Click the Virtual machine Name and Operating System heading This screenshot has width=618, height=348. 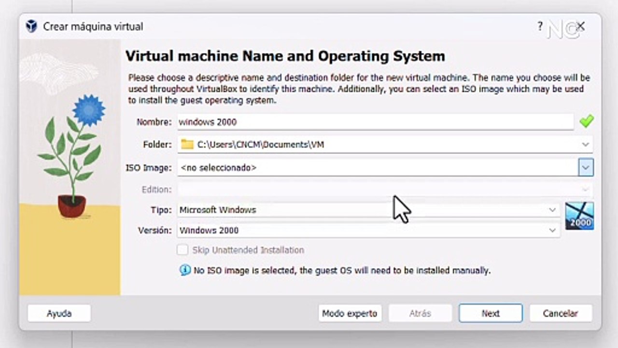pyautogui.click(x=285, y=56)
